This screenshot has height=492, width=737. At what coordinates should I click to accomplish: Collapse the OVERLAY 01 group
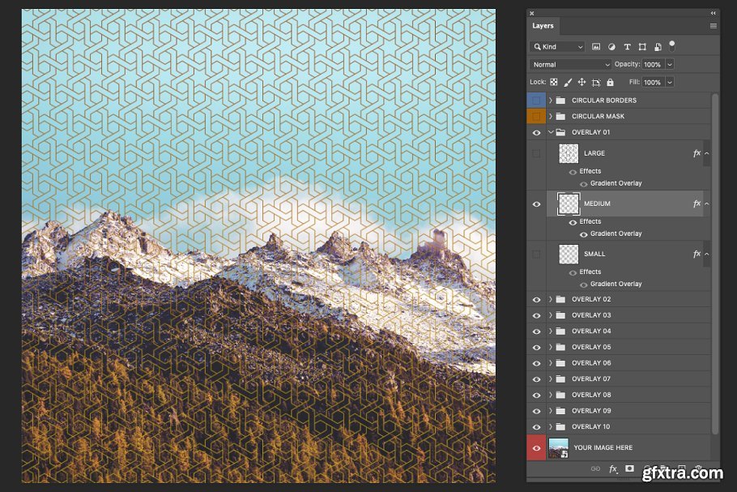[x=550, y=132]
